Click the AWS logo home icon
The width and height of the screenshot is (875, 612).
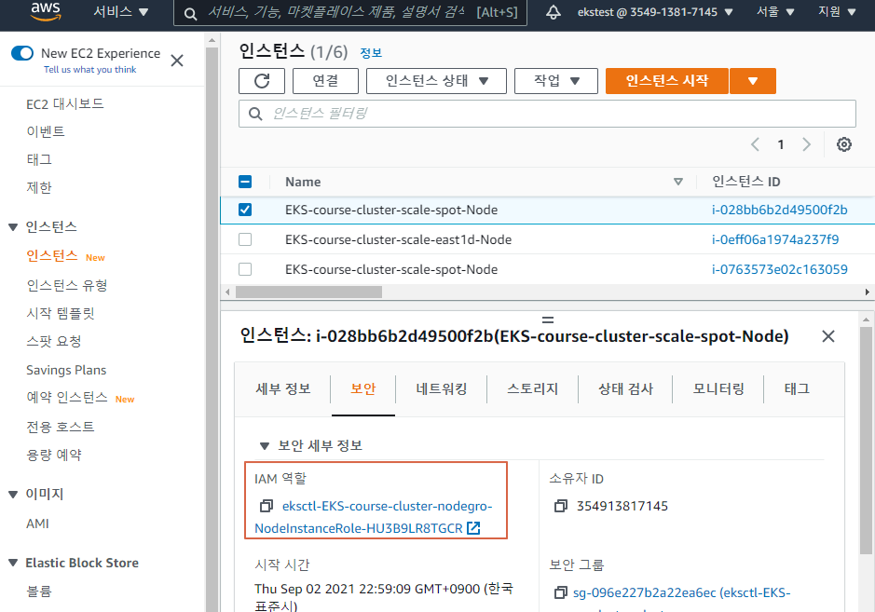(x=46, y=11)
